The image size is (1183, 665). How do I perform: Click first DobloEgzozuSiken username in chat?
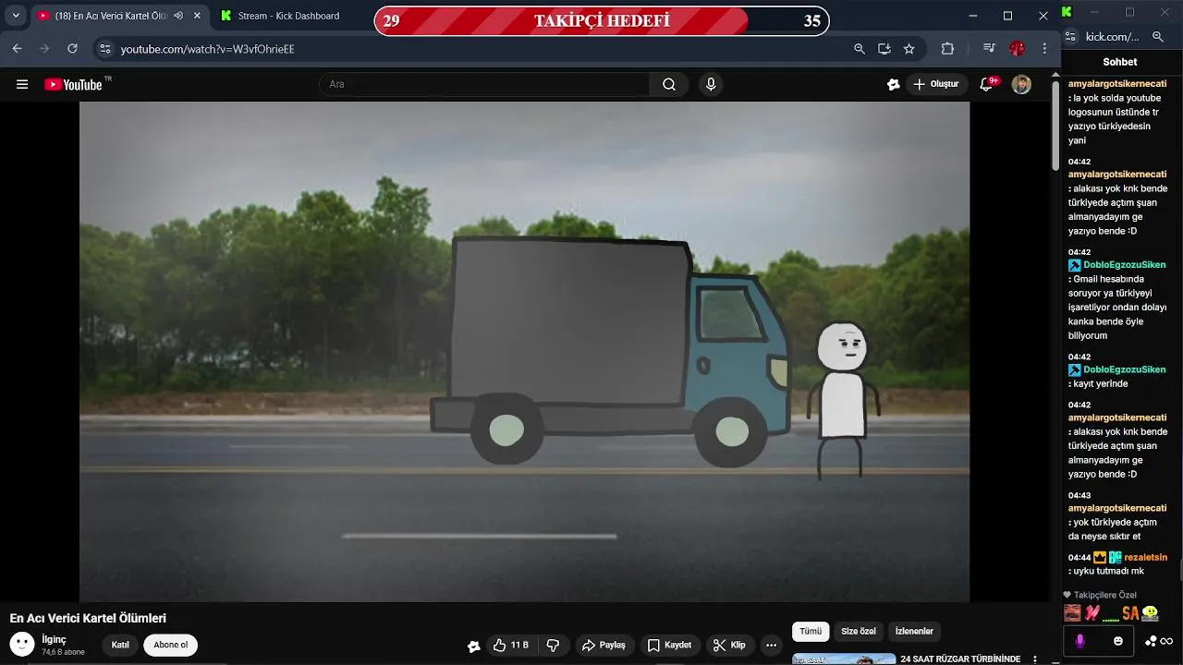pyautogui.click(x=1125, y=265)
